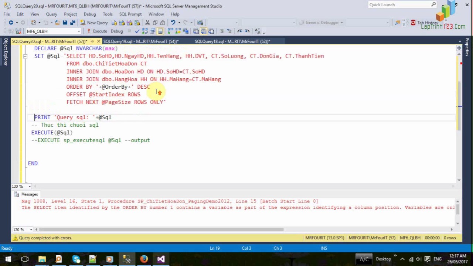Collapse the SET @Sql code block
473x266 pixels.
[25, 56]
